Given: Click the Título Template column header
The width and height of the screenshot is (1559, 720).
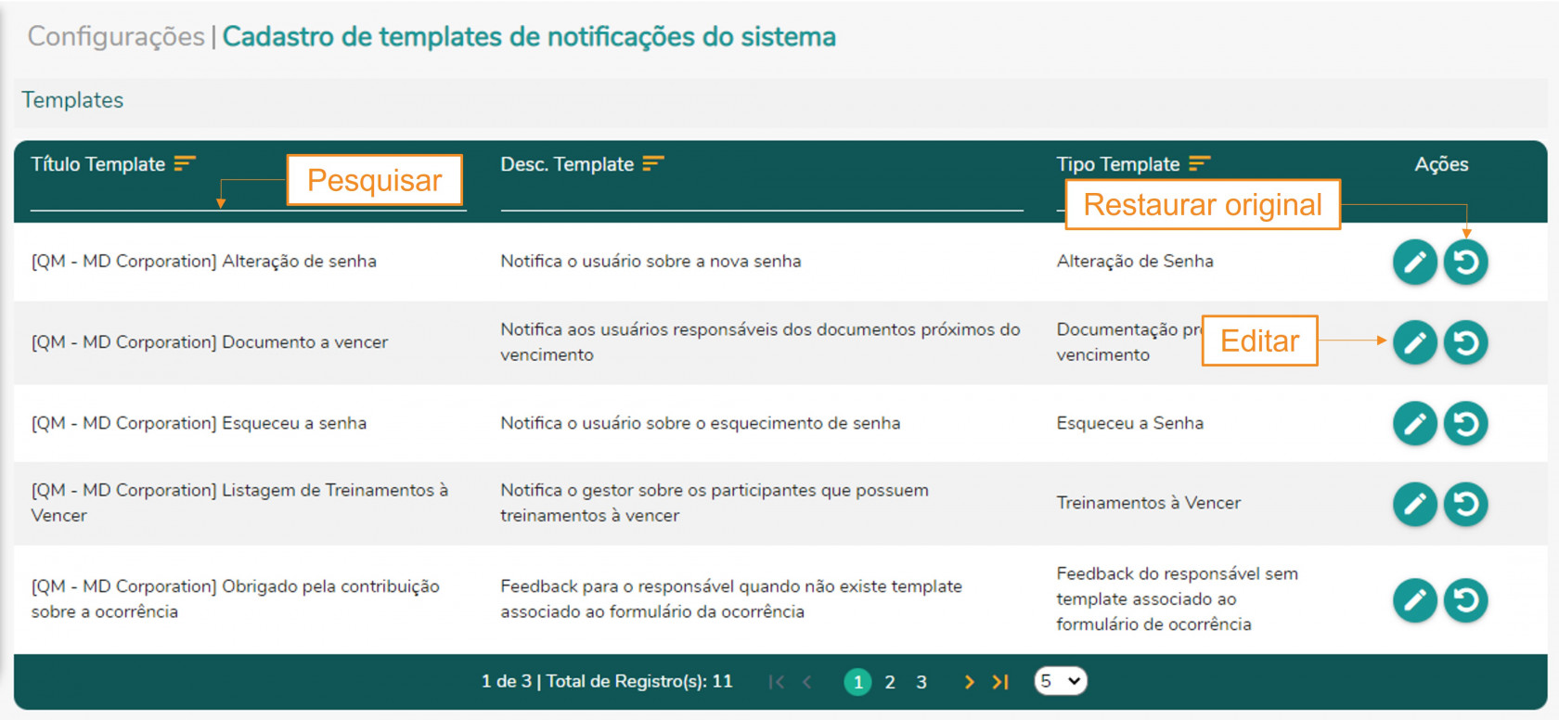Looking at the screenshot, I should (x=97, y=164).
